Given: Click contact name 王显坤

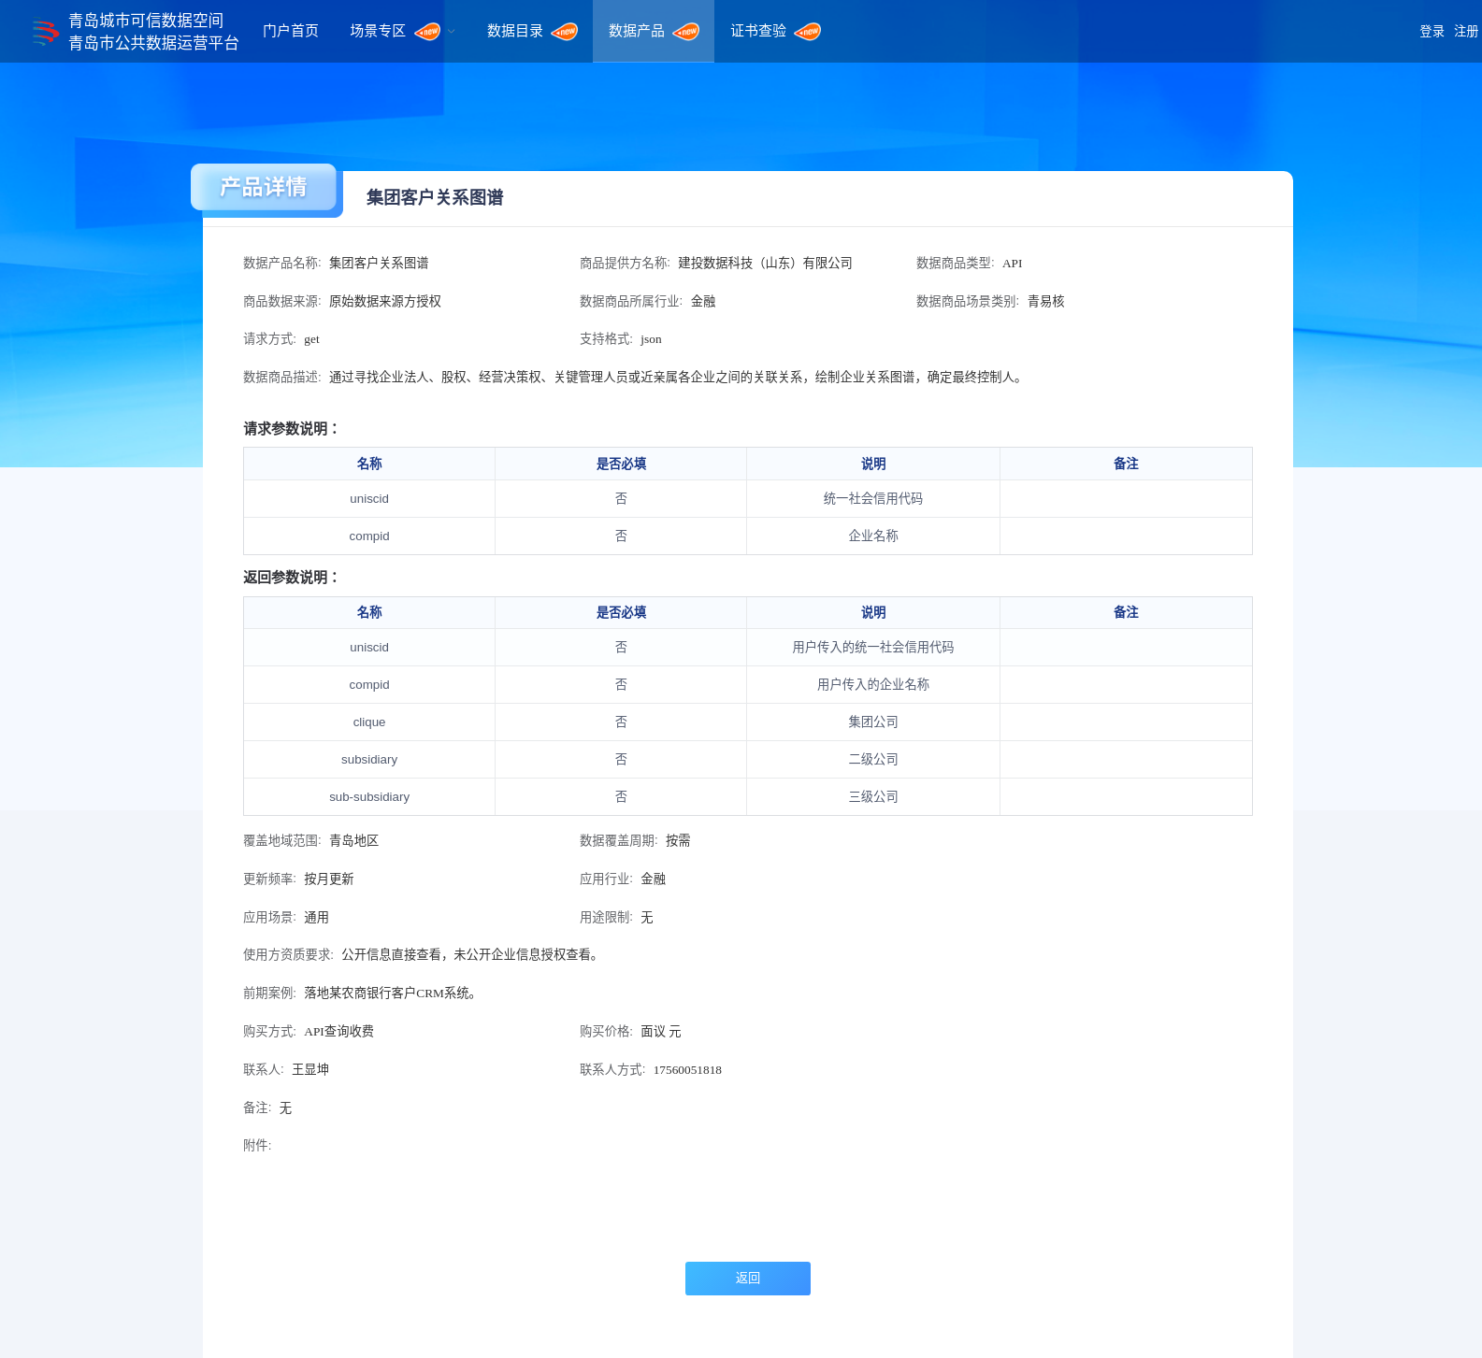Looking at the screenshot, I should coord(310,1070).
